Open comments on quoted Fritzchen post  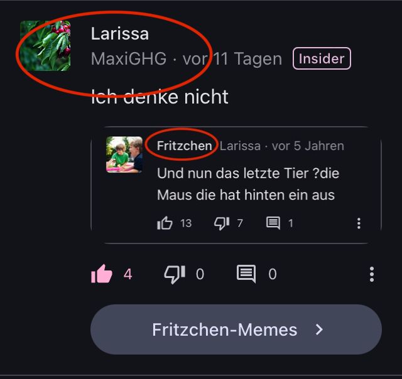[273, 223]
